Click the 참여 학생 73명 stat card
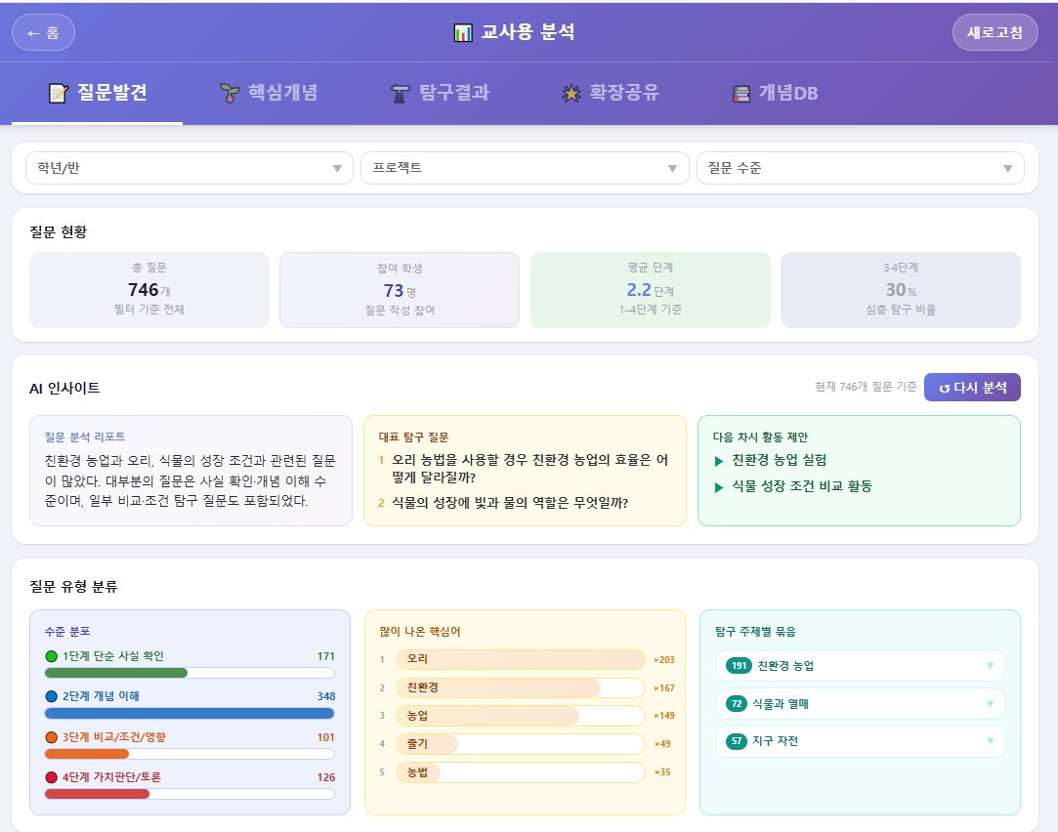The image size is (1058, 832). 400,290
